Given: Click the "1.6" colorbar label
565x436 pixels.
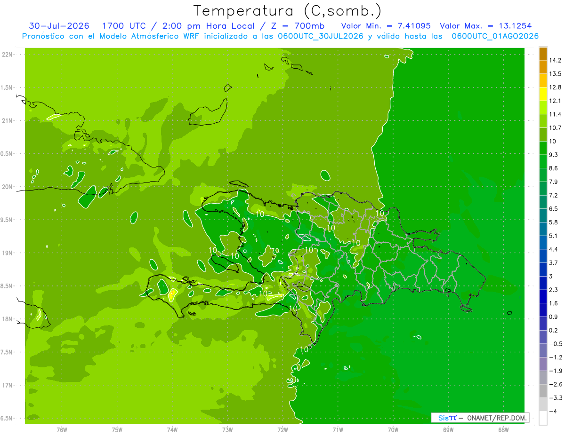Looking at the screenshot, I should pyautogui.click(x=553, y=303).
